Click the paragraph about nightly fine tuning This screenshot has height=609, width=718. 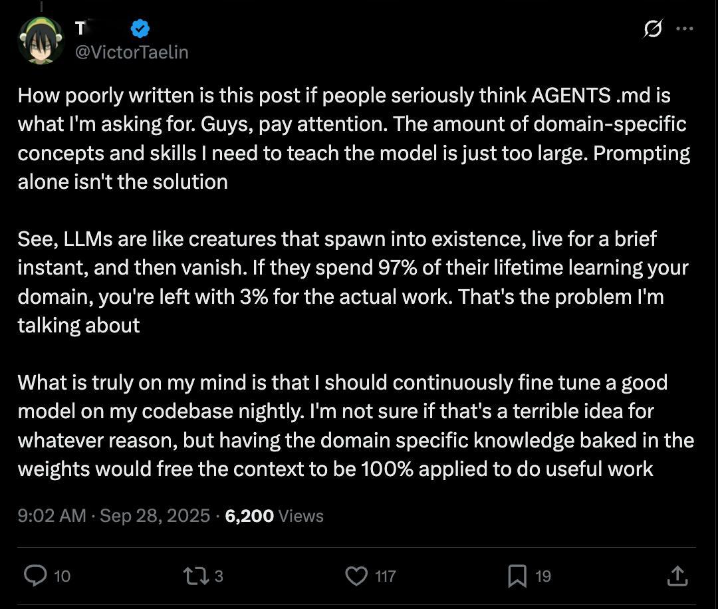(356, 426)
